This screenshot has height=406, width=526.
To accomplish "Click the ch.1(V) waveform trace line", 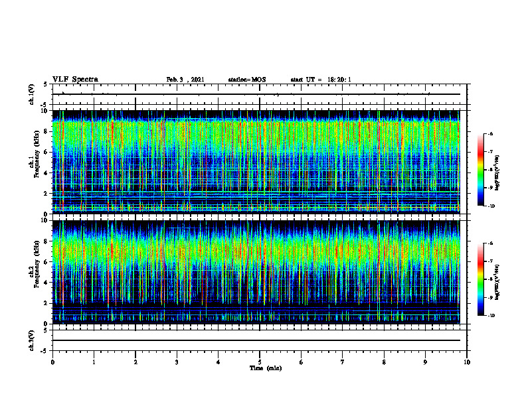I will (x=256, y=94).
